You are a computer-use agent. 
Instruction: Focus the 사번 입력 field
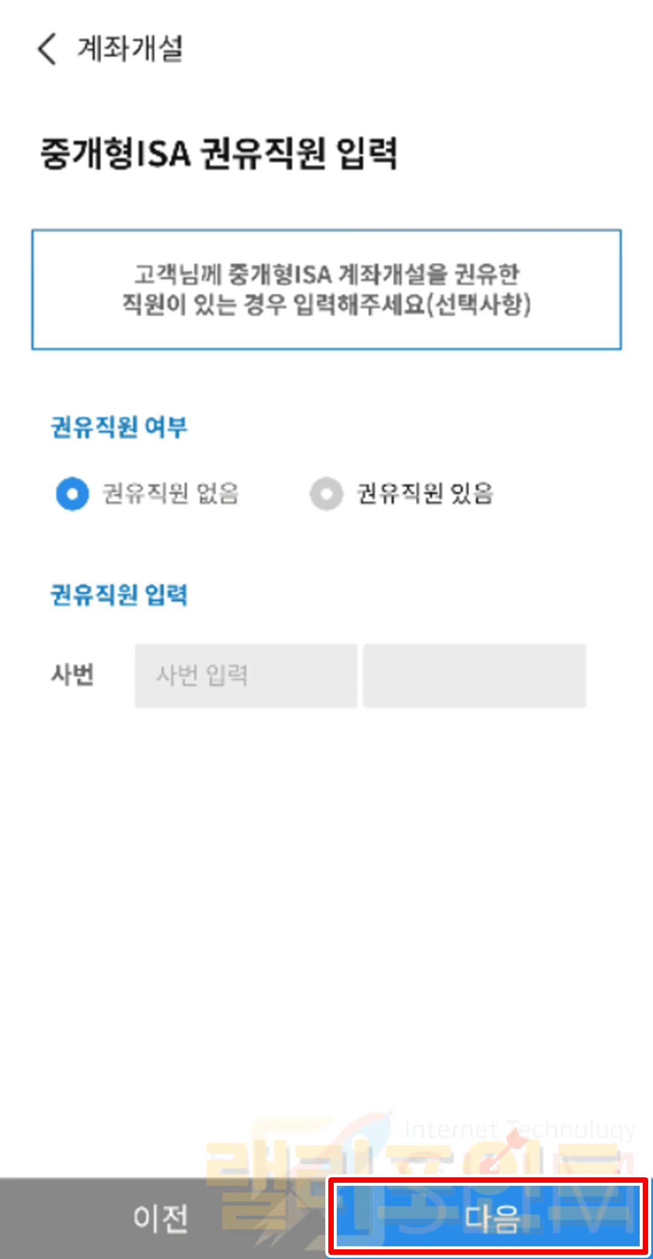coord(245,676)
